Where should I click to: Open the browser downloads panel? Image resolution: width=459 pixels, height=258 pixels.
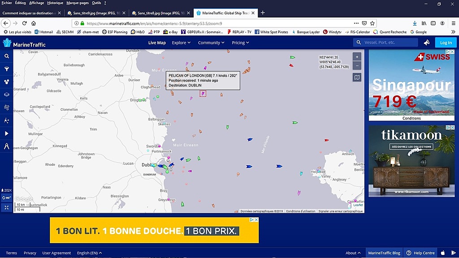pyautogui.click(x=415, y=23)
